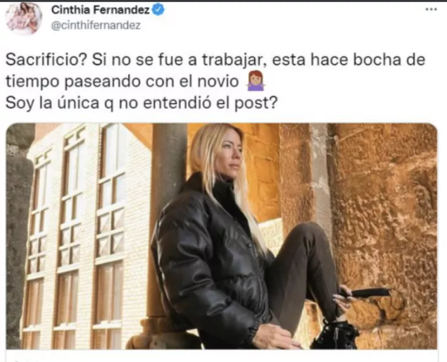447x362 pixels.
Task: Open the display name Cinthia Fernandez
Action: pos(101,10)
